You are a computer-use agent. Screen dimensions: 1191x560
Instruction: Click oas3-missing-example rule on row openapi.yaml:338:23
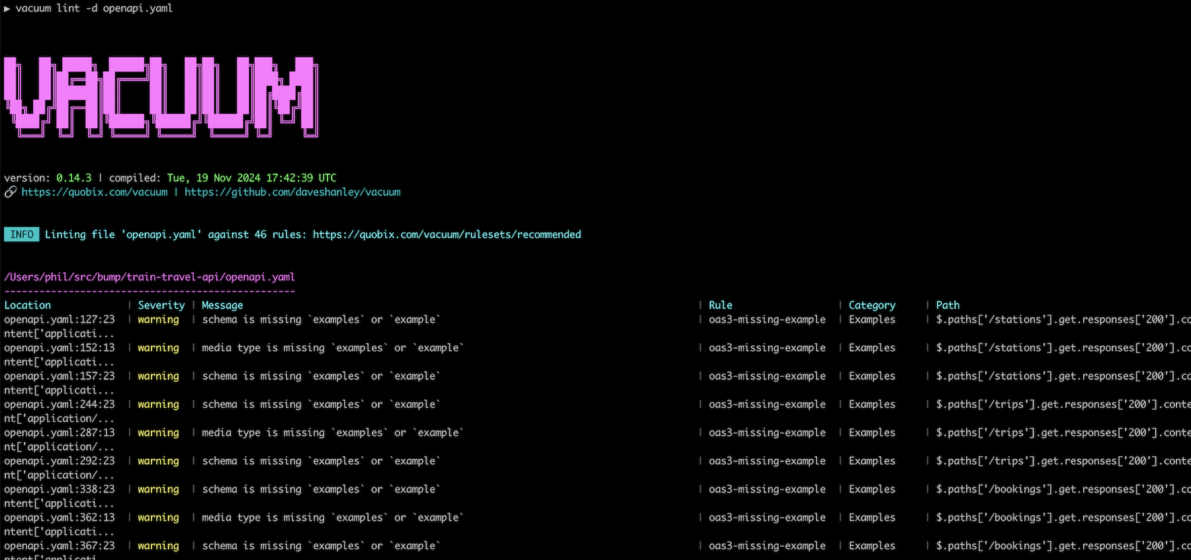[767, 490]
